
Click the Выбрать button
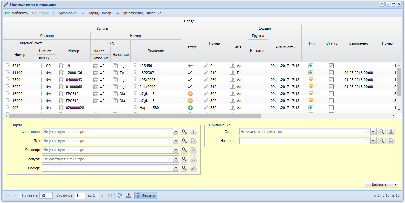point(379,184)
